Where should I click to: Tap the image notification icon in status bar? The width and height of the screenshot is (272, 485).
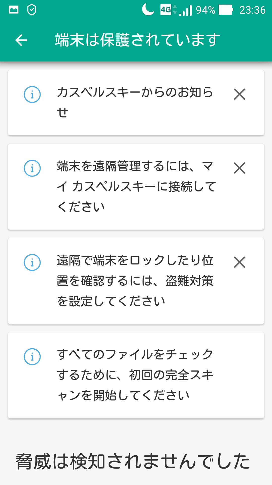click(14, 10)
